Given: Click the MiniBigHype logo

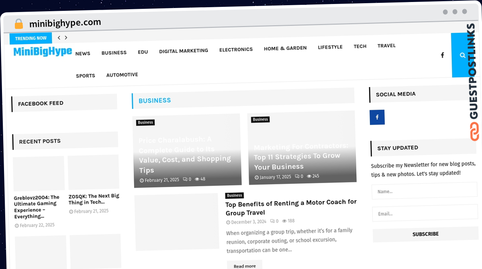Looking at the screenshot, I should (43, 51).
